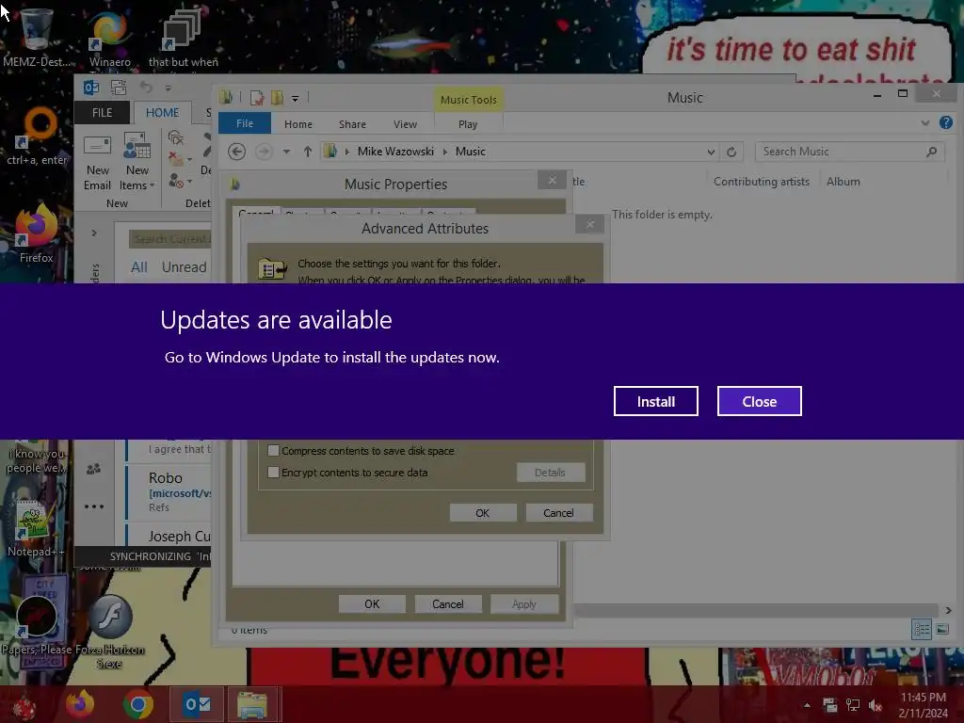Open File tab in Music explorer
964x723 pixels.
tap(245, 123)
